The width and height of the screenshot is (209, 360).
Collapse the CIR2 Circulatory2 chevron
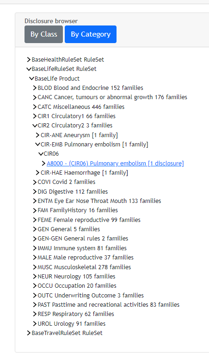click(x=35, y=126)
